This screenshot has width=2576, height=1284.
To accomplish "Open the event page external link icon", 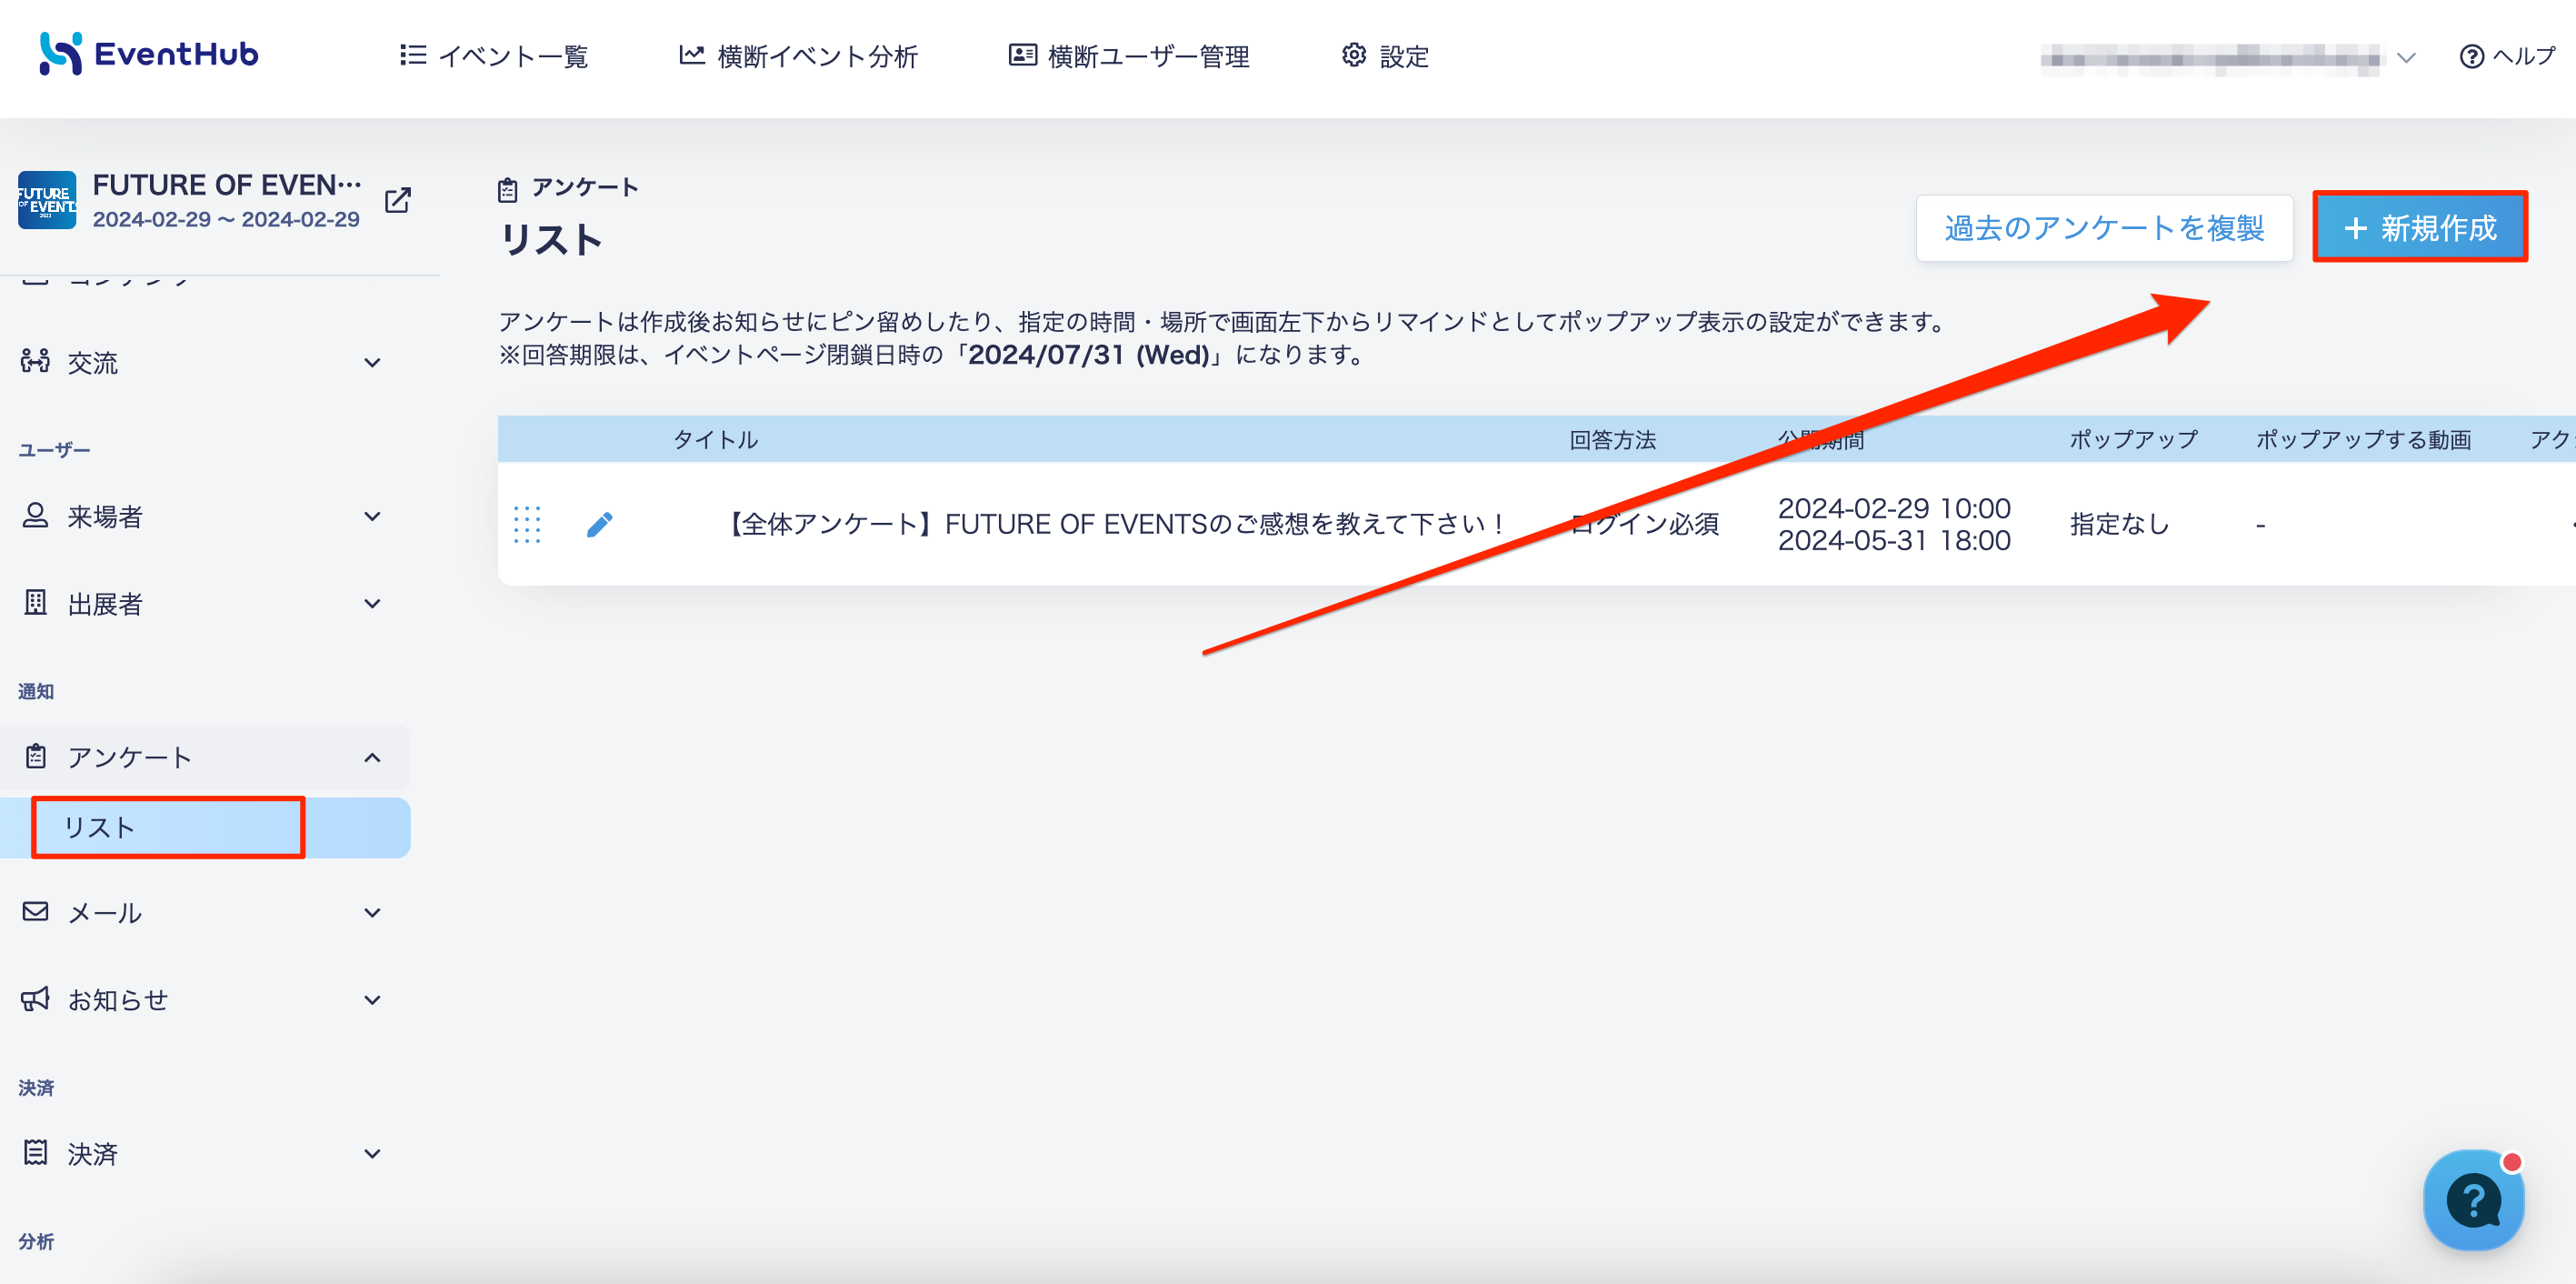I will click(397, 200).
